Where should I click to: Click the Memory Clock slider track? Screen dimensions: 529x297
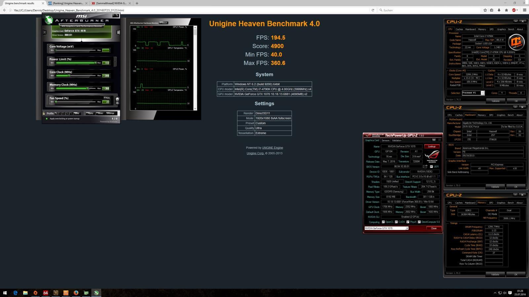click(x=75, y=88)
